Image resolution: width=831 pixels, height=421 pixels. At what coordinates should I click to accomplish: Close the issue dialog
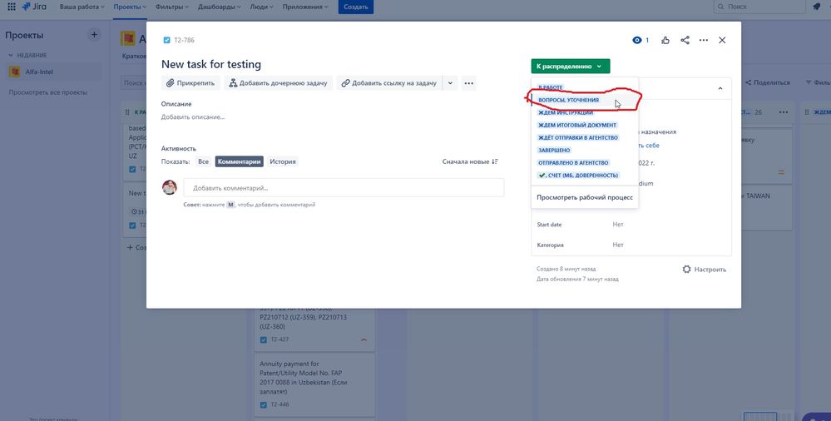tap(722, 40)
